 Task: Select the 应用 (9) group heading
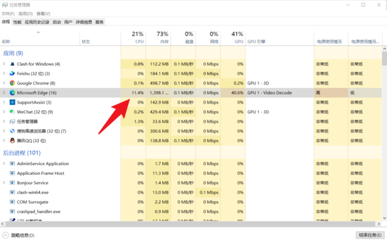click(x=13, y=53)
